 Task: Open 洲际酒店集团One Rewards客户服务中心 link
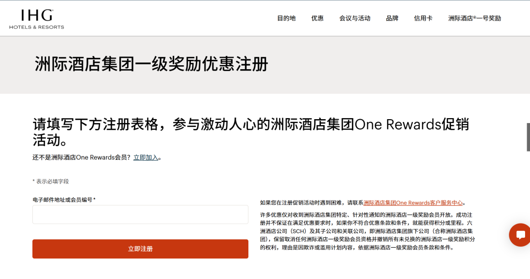[413, 203]
